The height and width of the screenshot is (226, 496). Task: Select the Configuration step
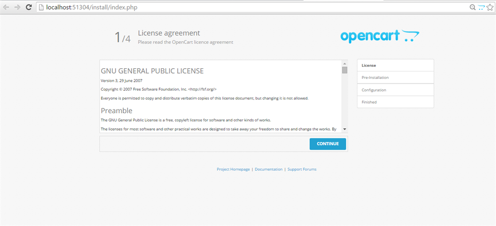click(x=395, y=90)
